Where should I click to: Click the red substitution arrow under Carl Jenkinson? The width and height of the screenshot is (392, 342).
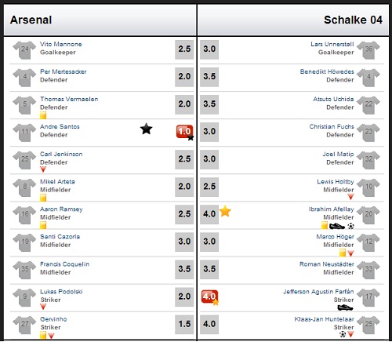click(43, 169)
